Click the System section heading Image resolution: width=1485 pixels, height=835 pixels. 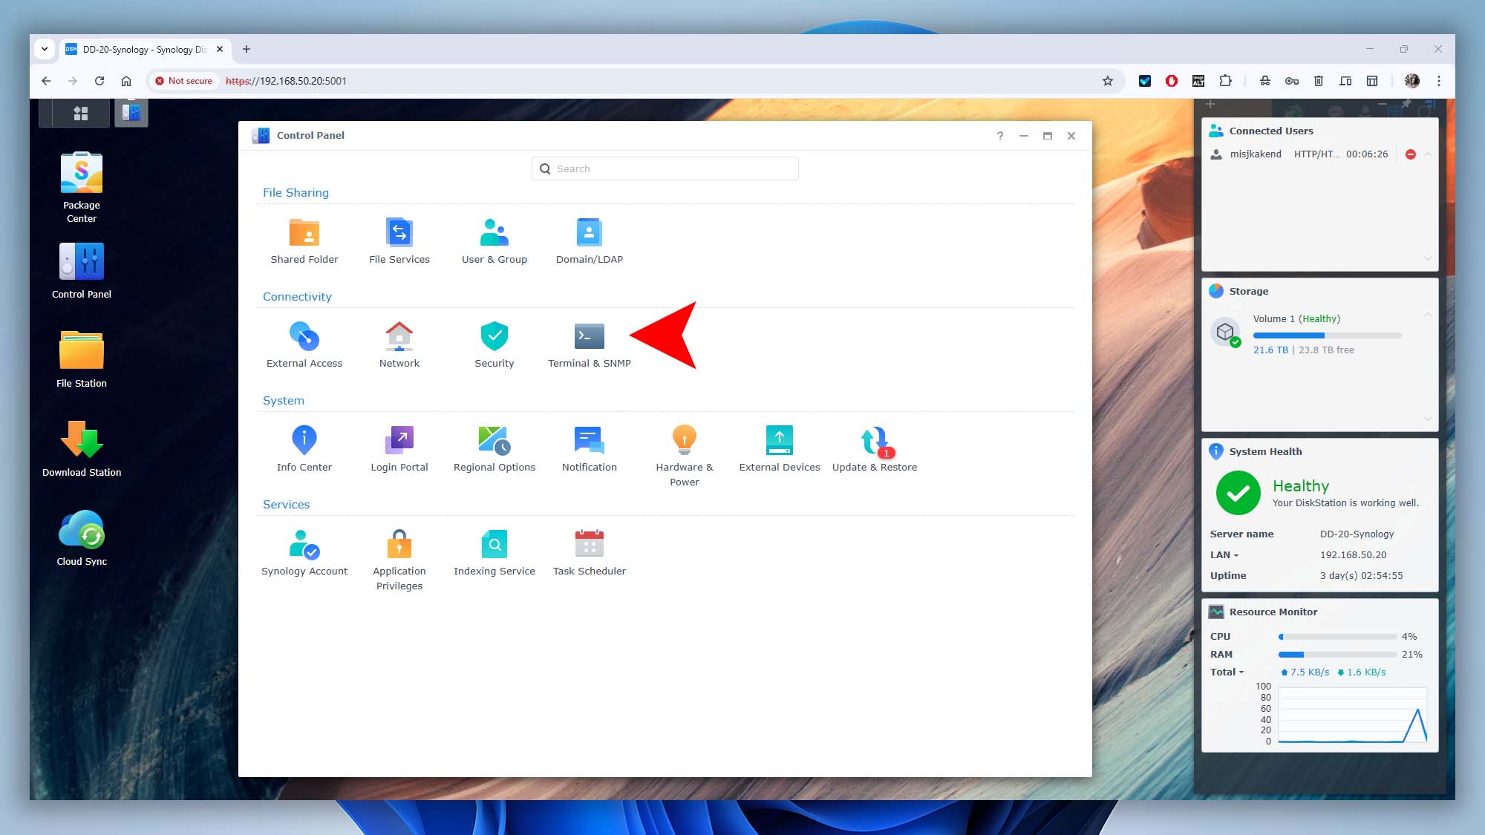point(284,401)
